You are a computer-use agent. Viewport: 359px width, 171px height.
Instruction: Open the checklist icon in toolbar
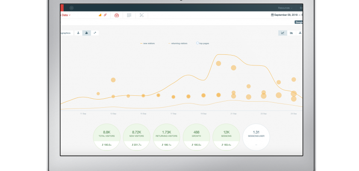129,15
